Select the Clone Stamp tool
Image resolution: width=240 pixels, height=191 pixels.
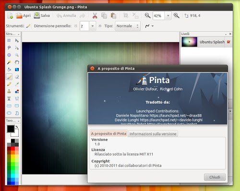9,91
